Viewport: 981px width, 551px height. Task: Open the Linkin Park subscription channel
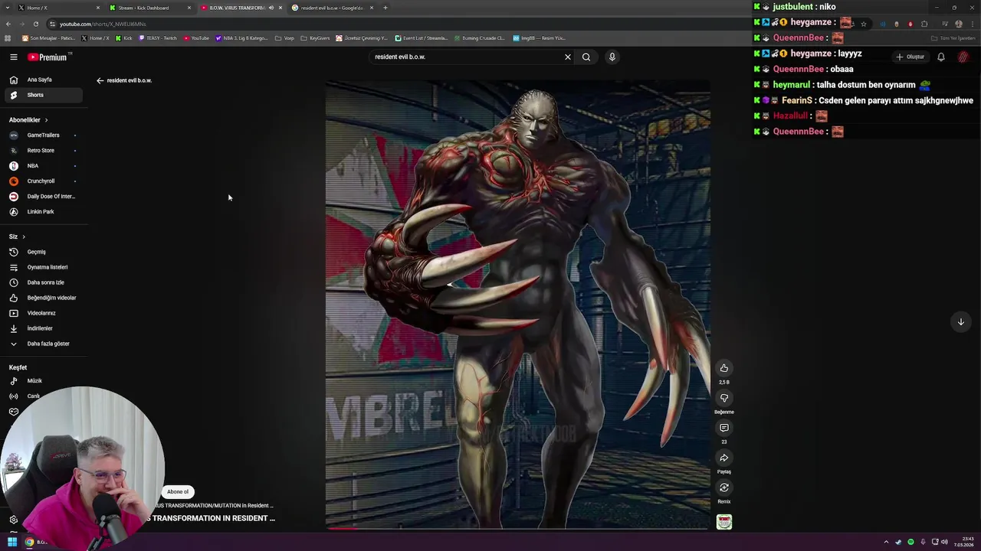click(42, 211)
